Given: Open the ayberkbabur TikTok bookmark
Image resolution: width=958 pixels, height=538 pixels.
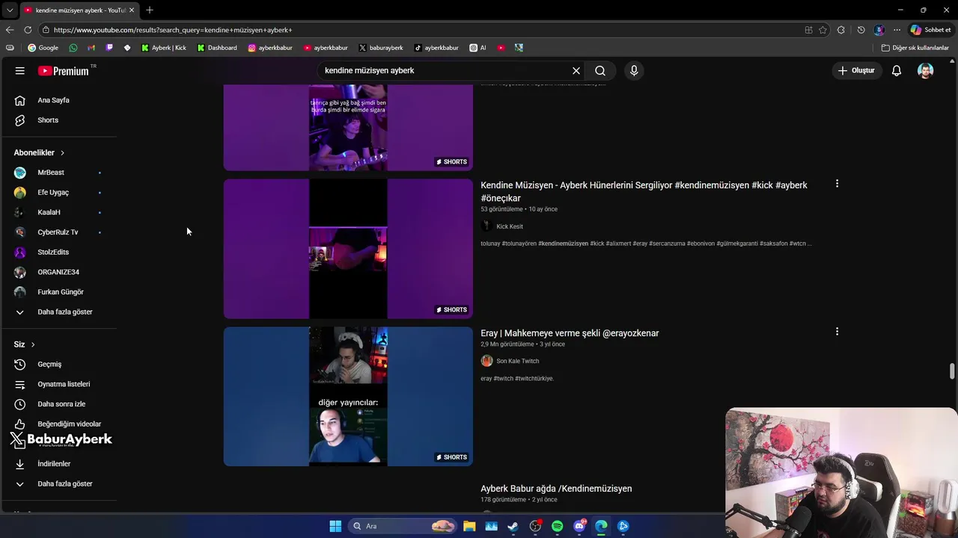Looking at the screenshot, I should coord(436,48).
